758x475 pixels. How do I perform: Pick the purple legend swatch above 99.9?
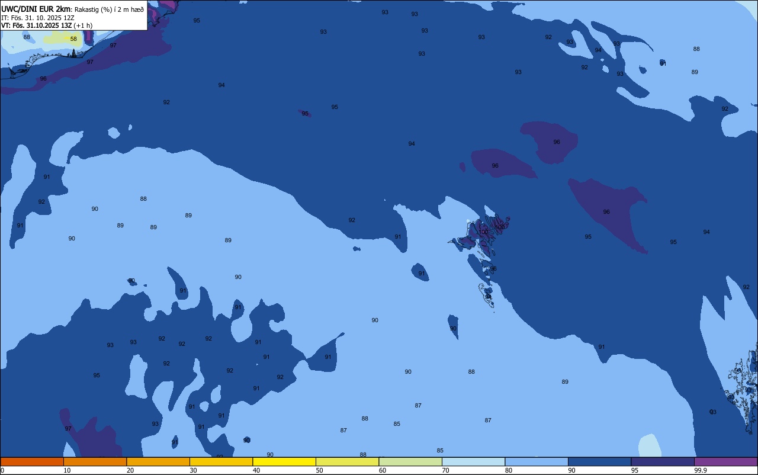(x=725, y=461)
